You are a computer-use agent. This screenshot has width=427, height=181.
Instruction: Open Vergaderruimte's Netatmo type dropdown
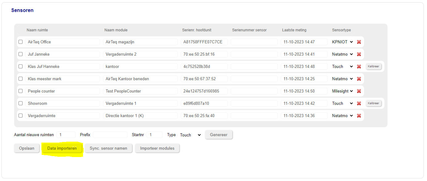click(342, 116)
